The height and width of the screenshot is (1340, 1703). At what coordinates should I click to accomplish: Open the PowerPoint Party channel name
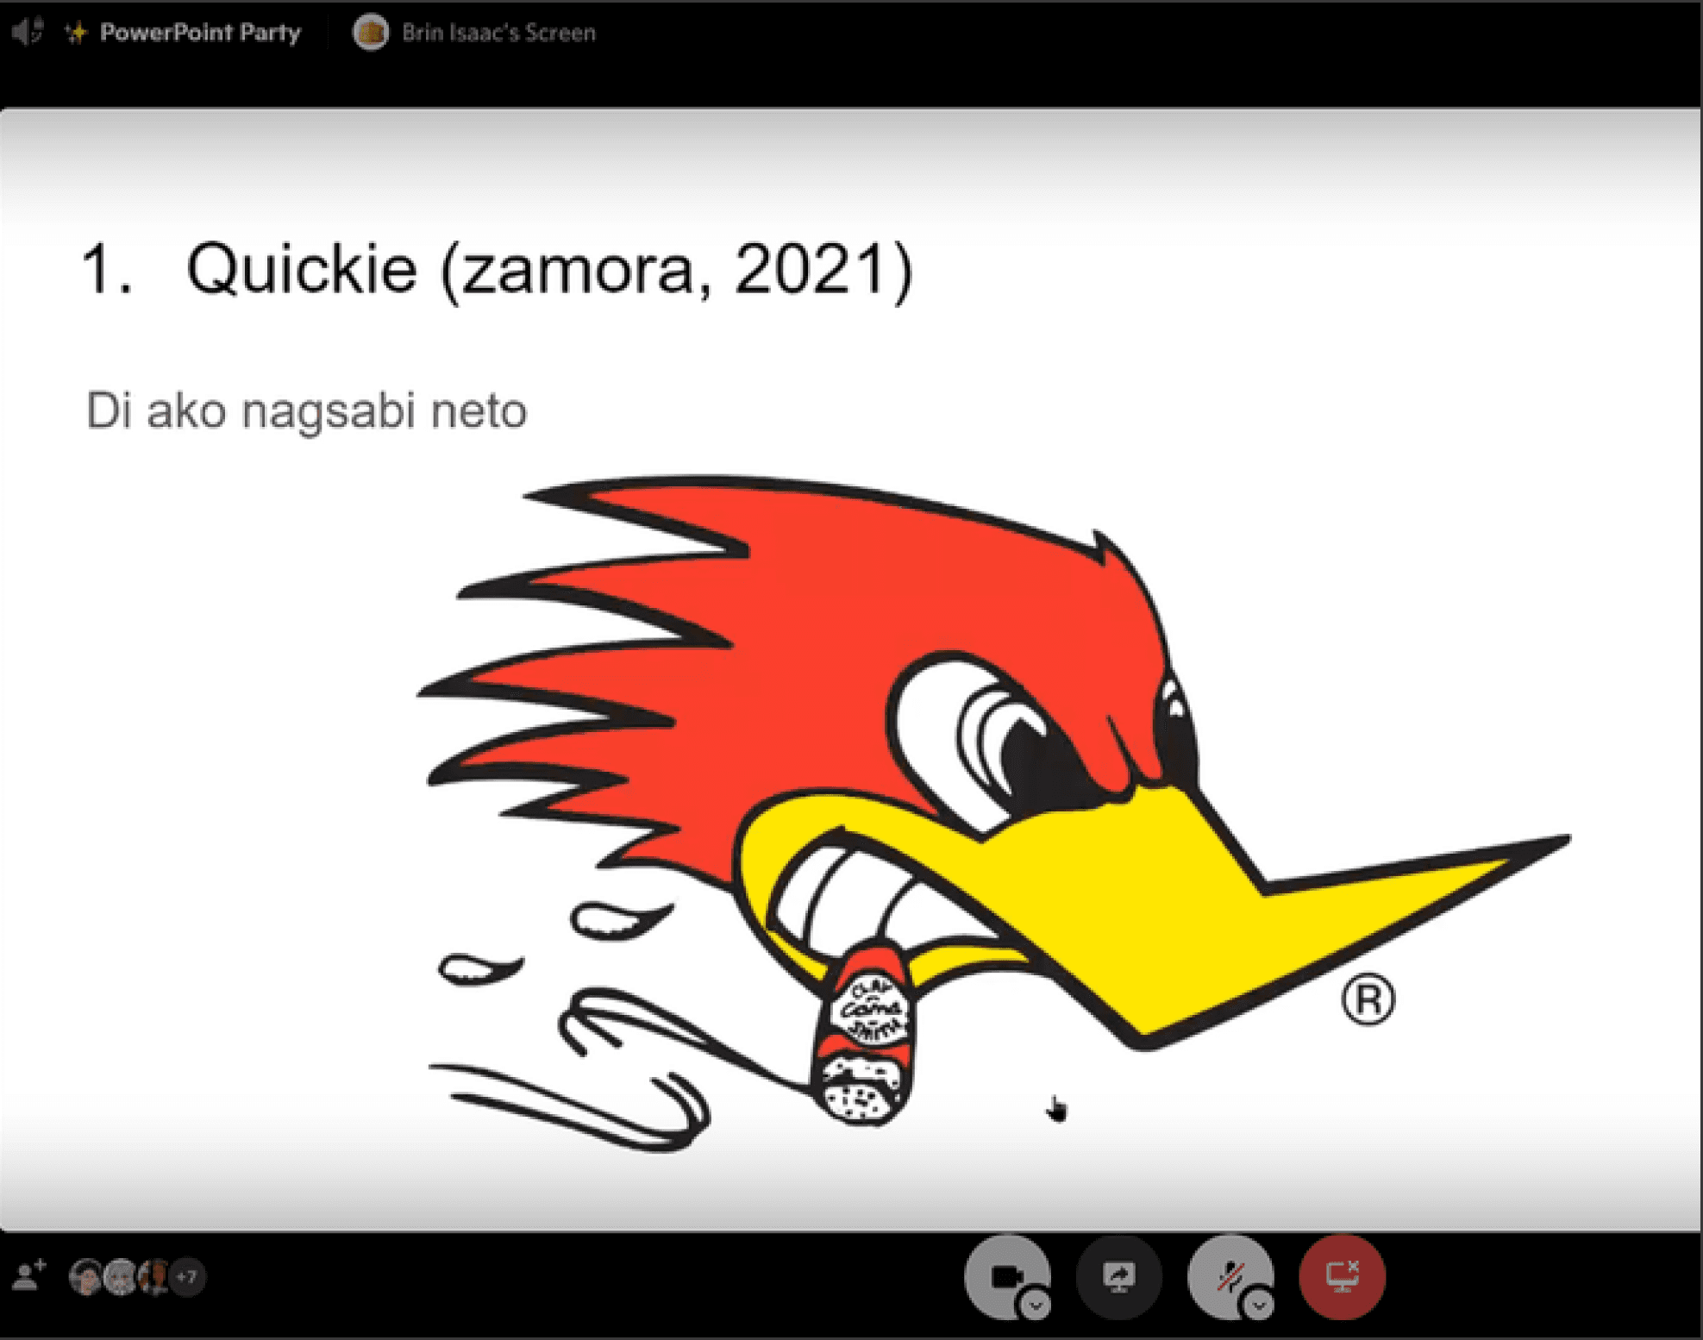[200, 33]
